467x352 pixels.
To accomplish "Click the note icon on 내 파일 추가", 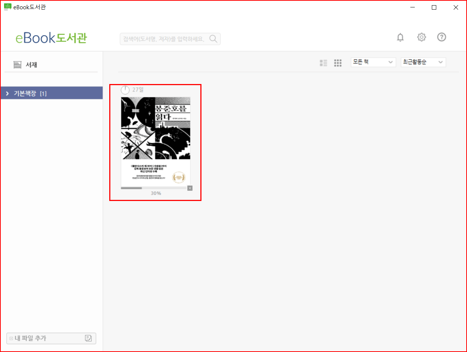I will point(88,338).
